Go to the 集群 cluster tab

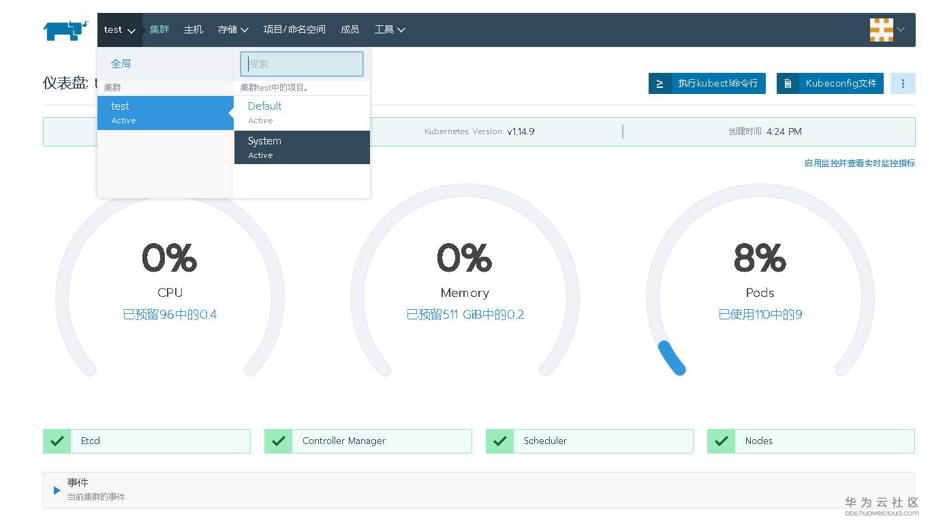pyautogui.click(x=159, y=30)
